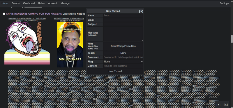
Task: Click the Name field showing Anon
Action: tap(123, 15)
